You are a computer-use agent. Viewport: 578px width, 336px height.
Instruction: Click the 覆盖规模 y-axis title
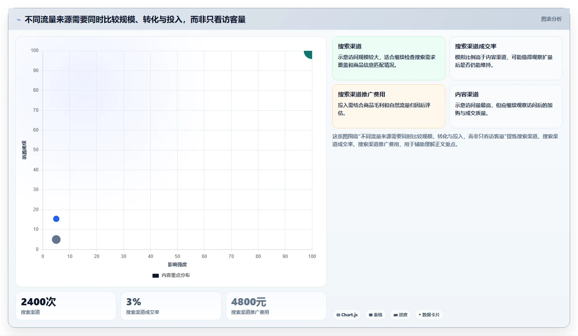coord(24,150)
